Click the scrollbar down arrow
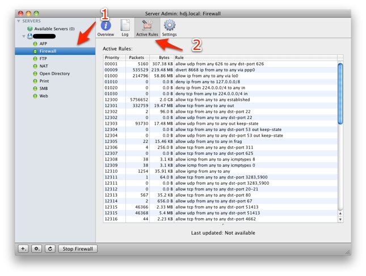 (x=340, y=219)
